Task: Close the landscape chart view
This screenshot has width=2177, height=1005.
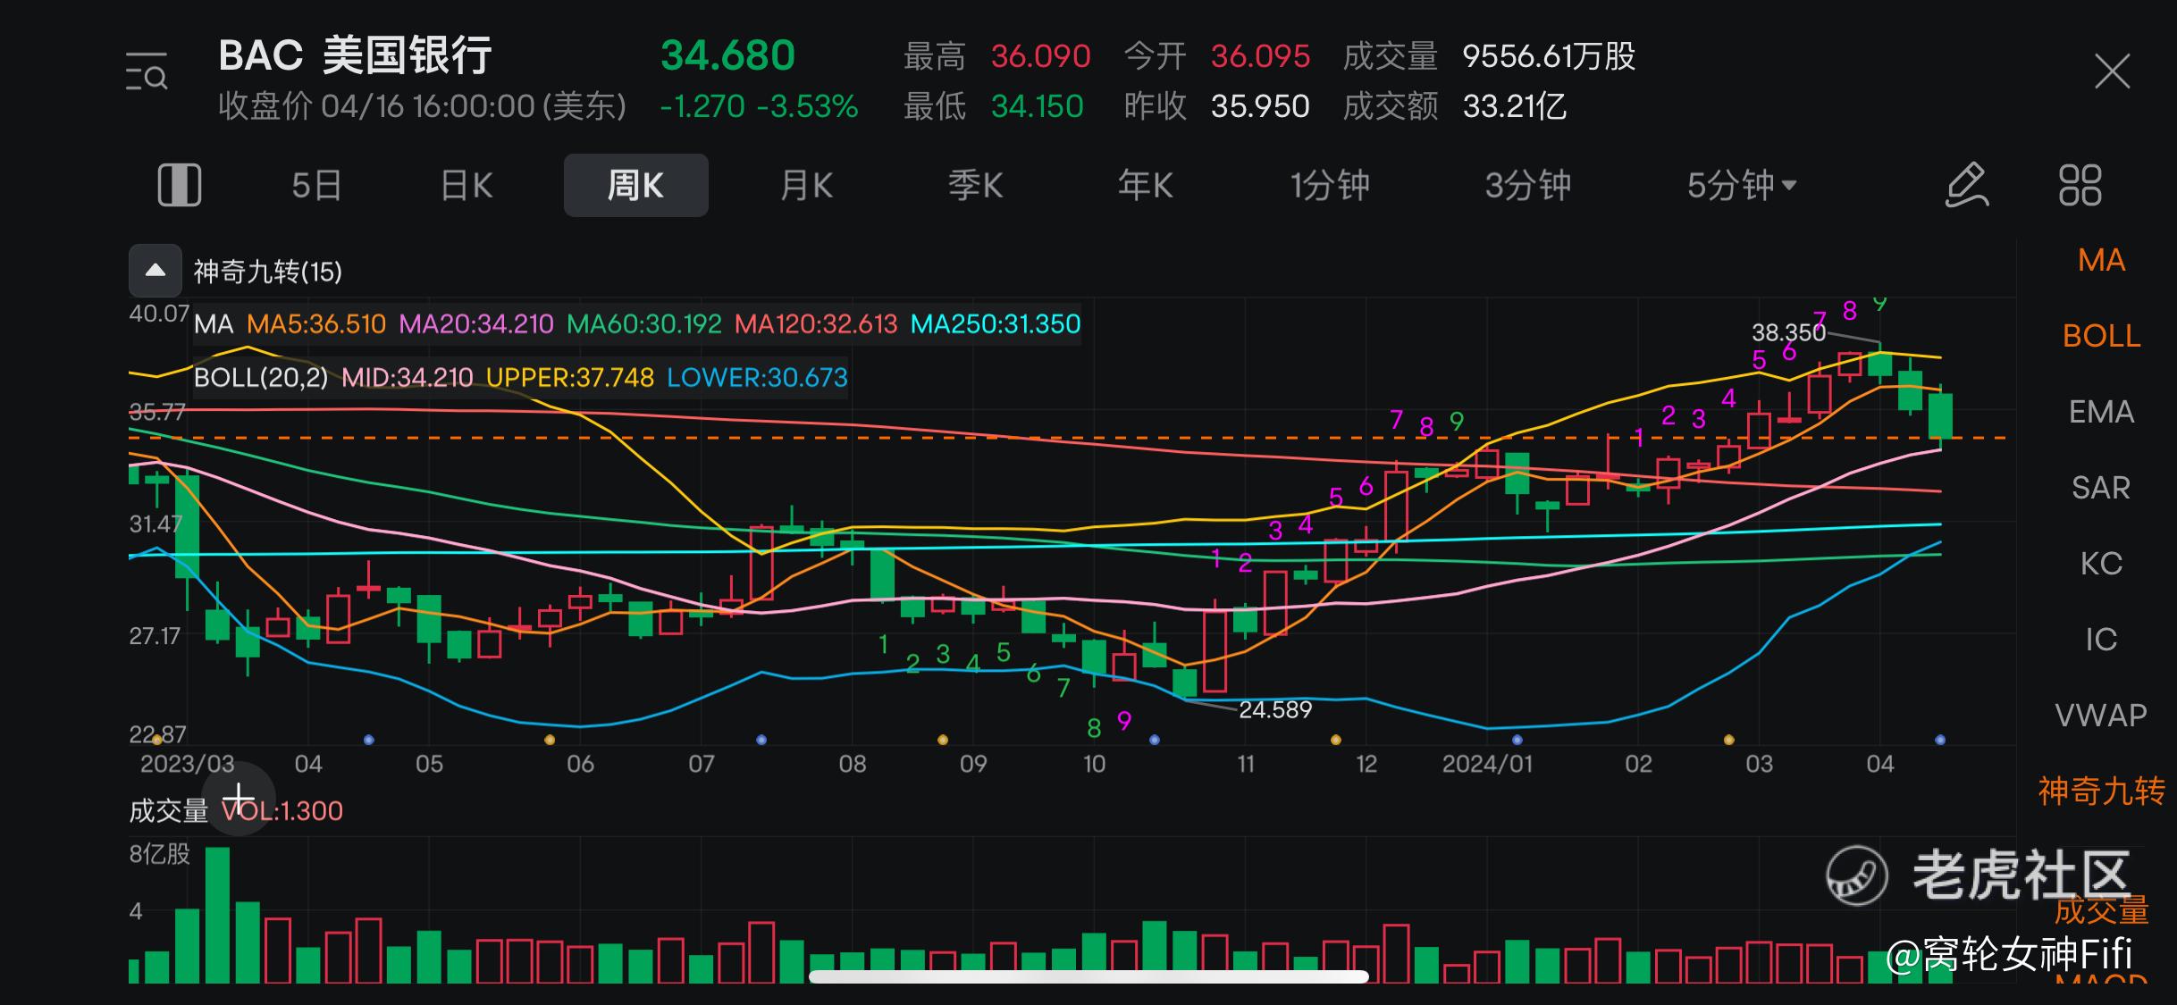Action: point(2113,71)
